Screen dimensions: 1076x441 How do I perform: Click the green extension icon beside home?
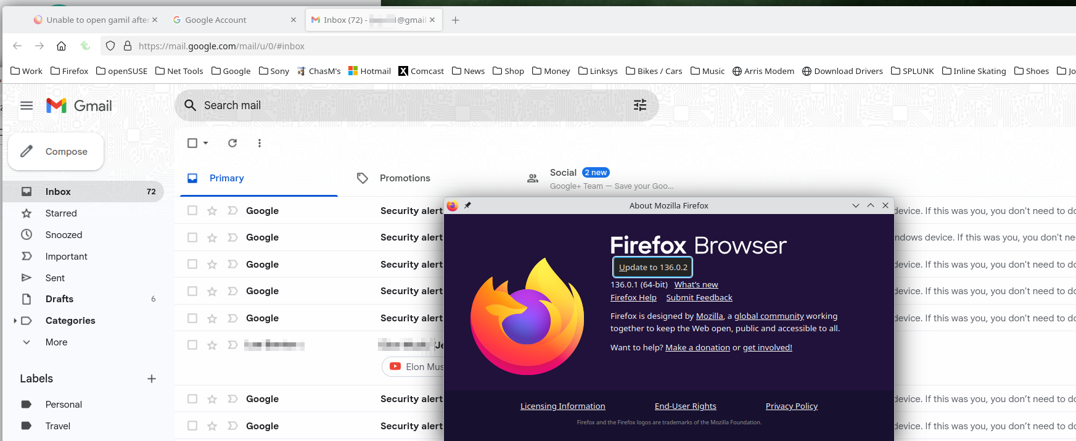(85, 46)
